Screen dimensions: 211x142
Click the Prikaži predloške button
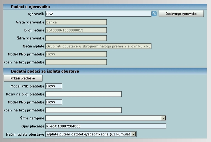[x=23, y=78]
